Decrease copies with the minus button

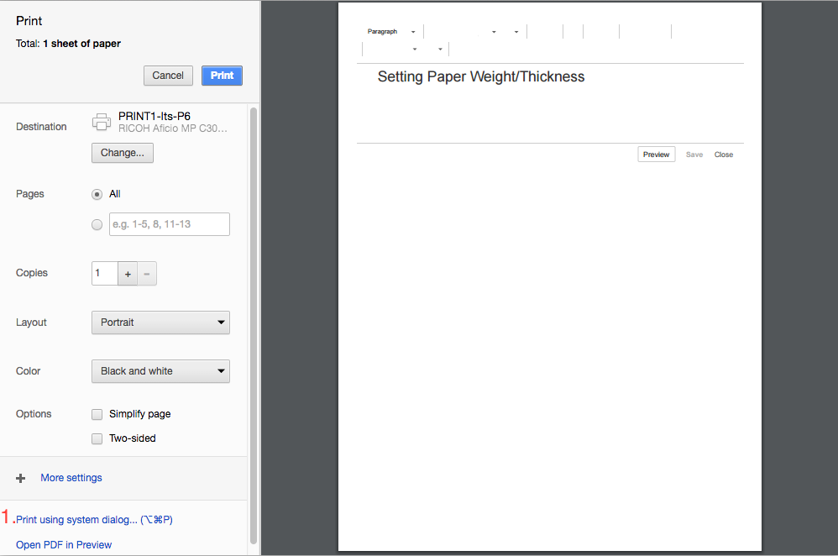click(x=147, y=274)
